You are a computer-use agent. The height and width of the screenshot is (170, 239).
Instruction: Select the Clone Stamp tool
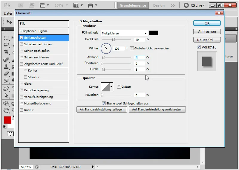tap(6, 67)
